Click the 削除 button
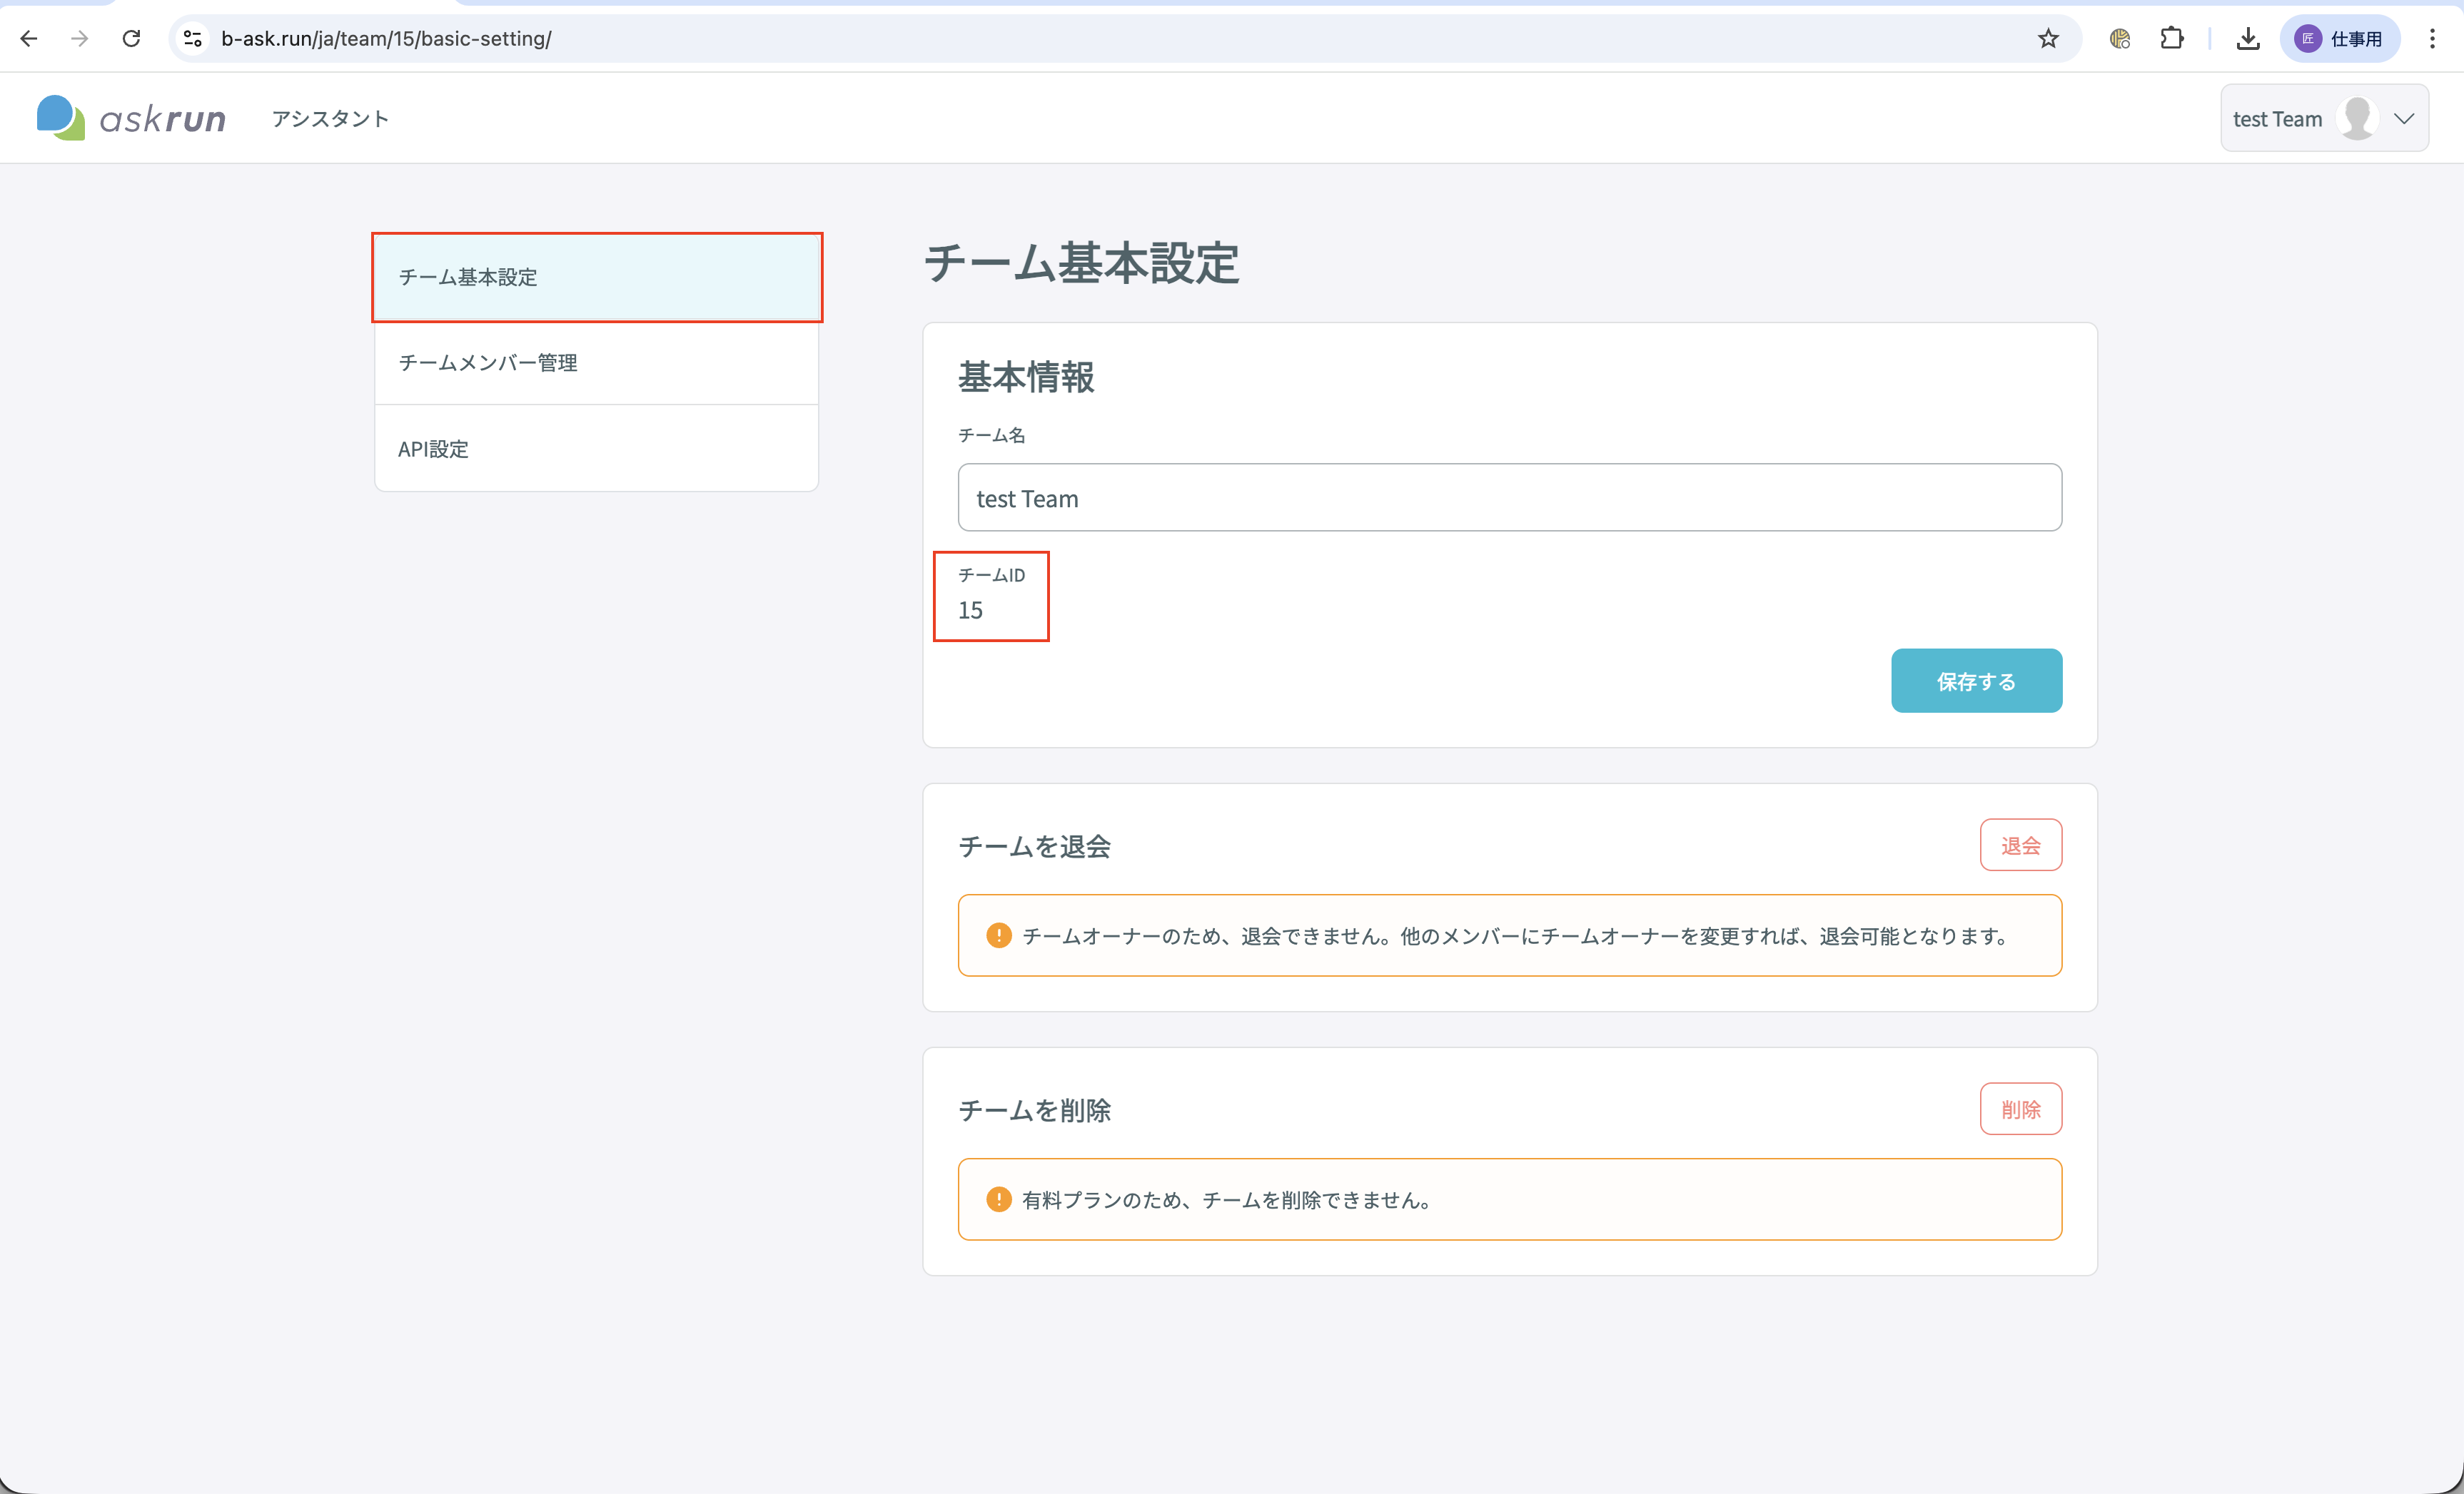The image size is (2464, 1494). point(2020,1109)
